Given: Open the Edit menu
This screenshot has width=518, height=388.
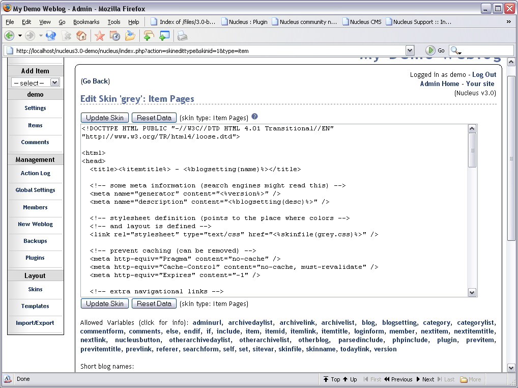Looking at the screenshot, I should (26, 22).
